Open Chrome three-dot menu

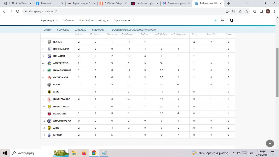(275, 11)
